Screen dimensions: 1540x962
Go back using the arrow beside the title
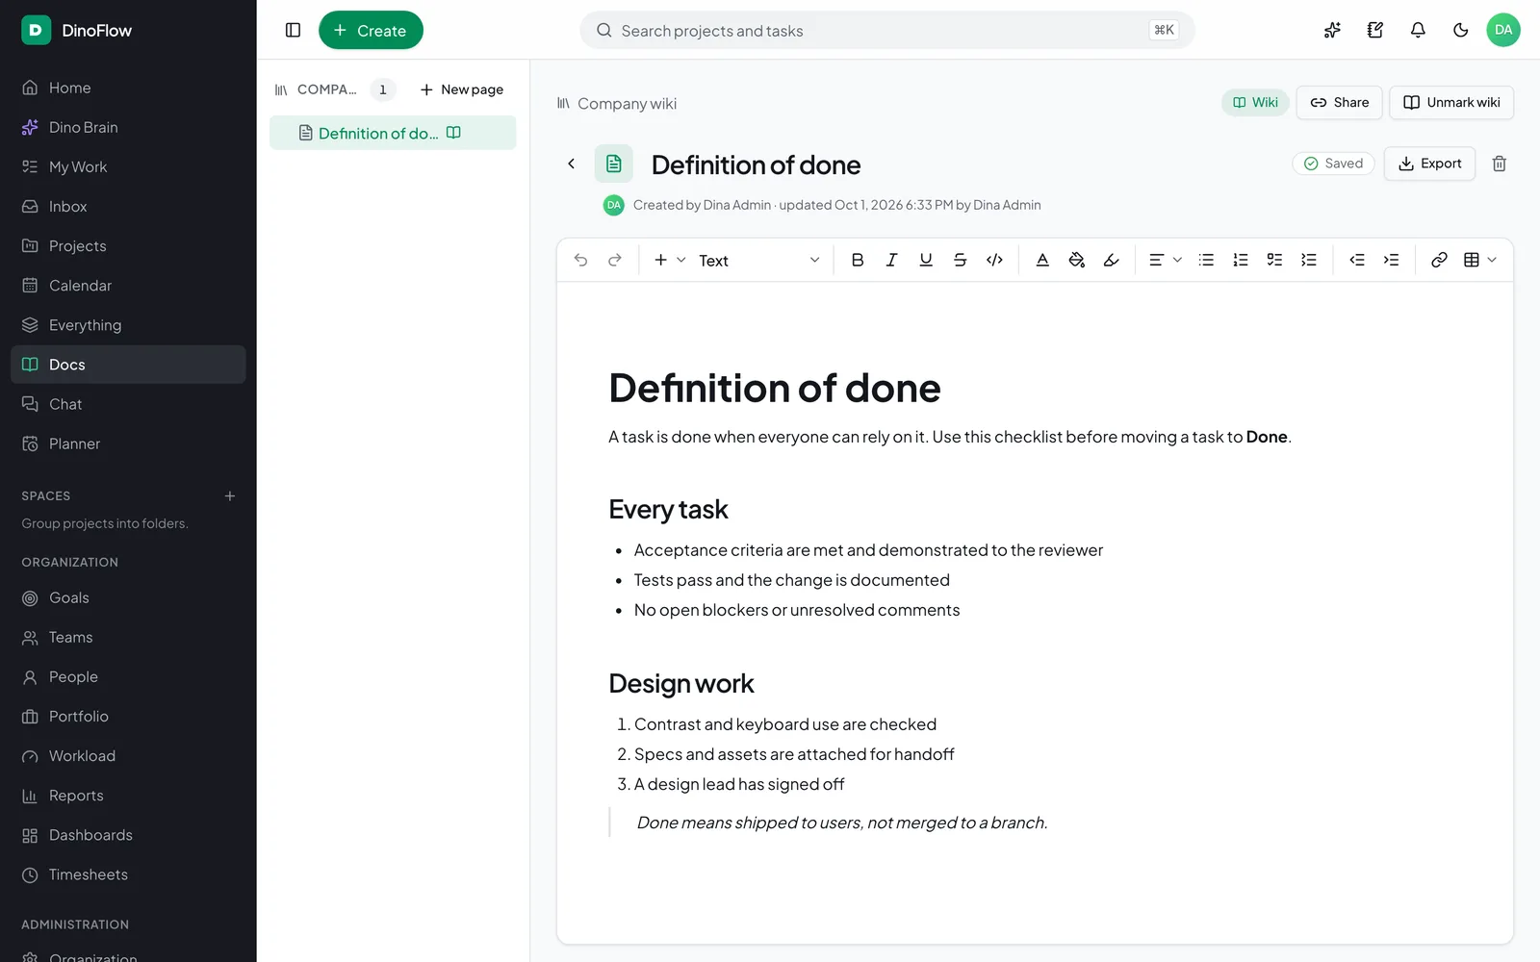(x=571, y=164)
